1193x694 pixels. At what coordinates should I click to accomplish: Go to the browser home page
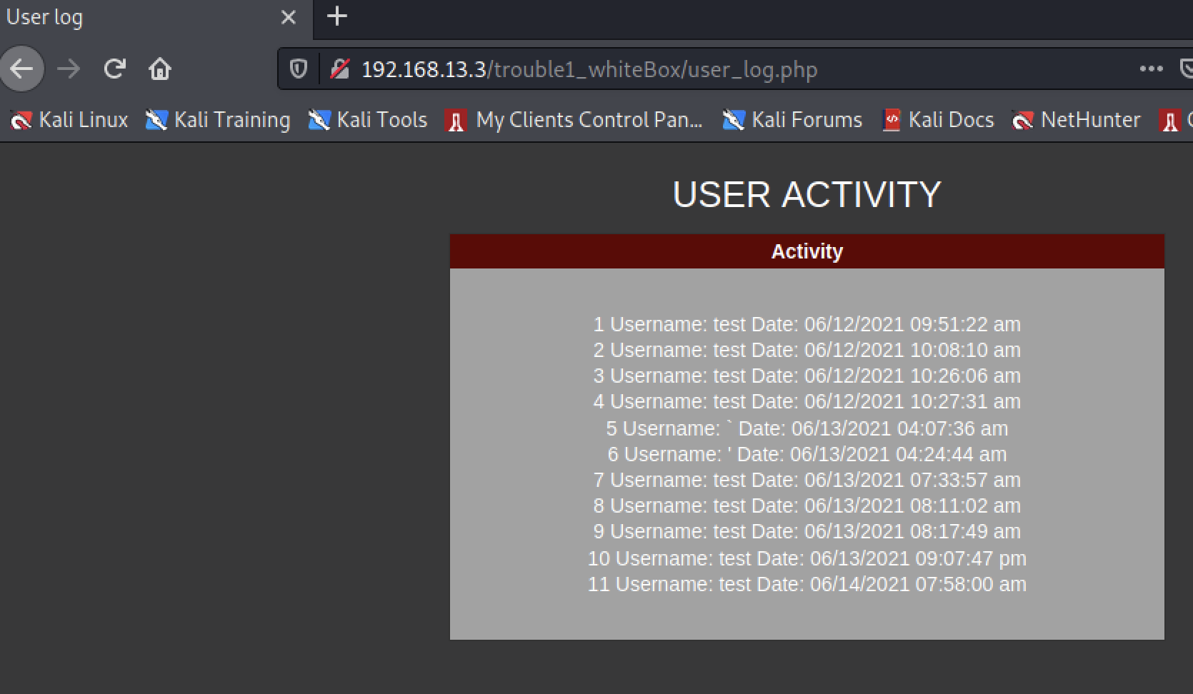(x=160, y=69)
